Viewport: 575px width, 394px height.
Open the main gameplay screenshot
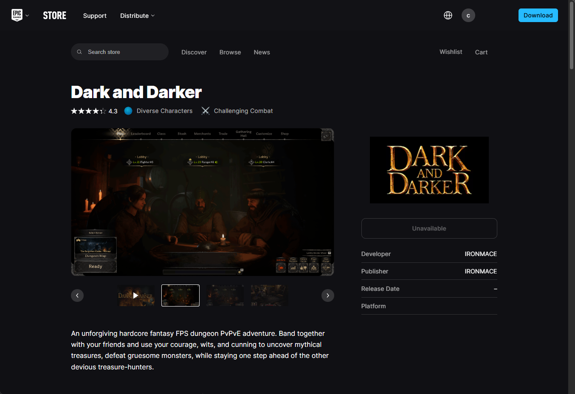point(203,202)
